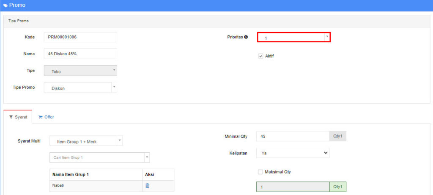
Task: Click the info icon next to Prioritas
Action: click(246, 37)
